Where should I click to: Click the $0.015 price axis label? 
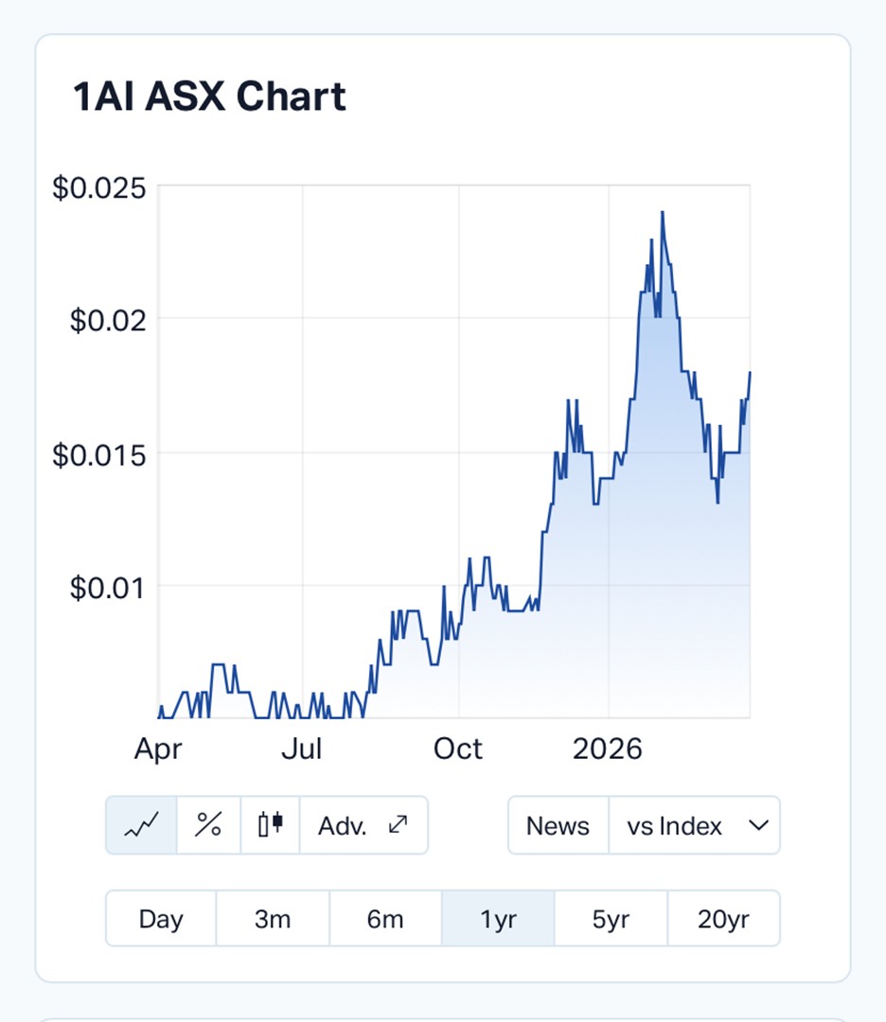[99, 455]
